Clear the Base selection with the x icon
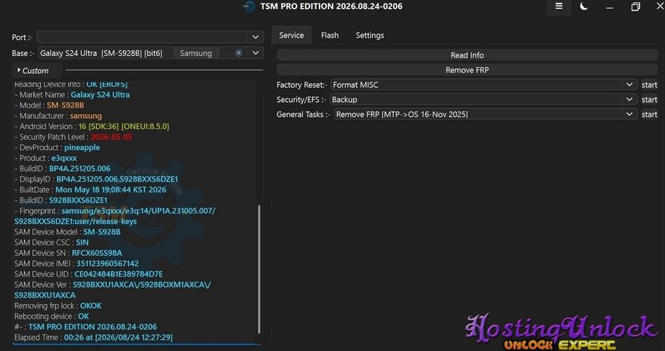This screenshot has width=665, height=351. tap(239, 53)
